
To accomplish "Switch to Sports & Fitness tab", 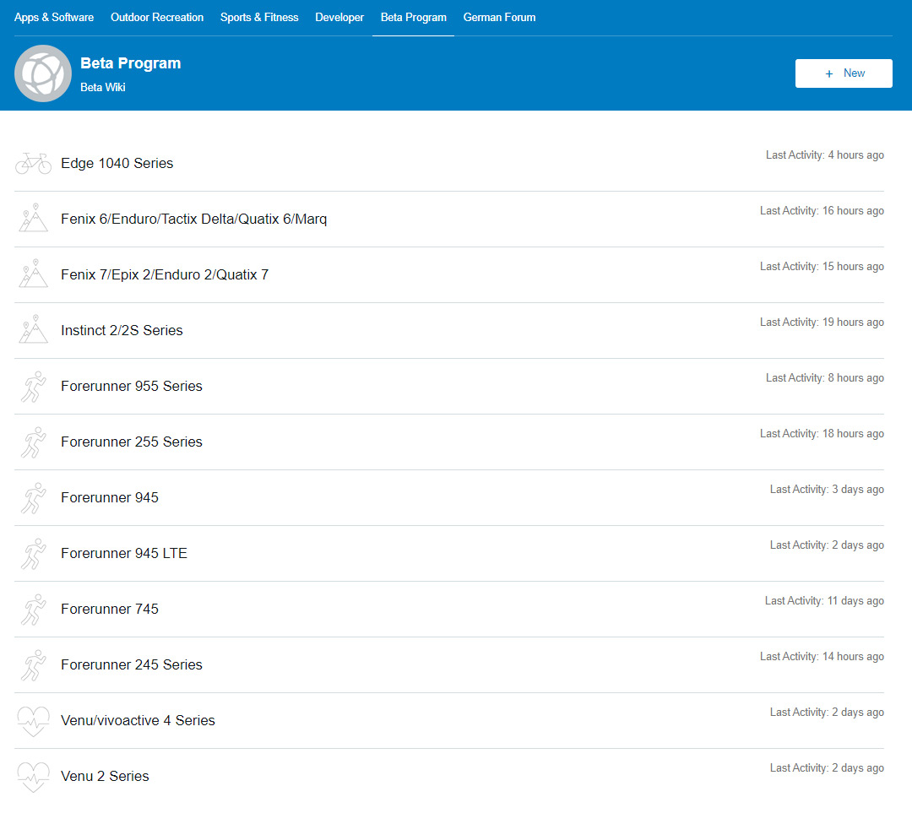I will click(259, 18).
